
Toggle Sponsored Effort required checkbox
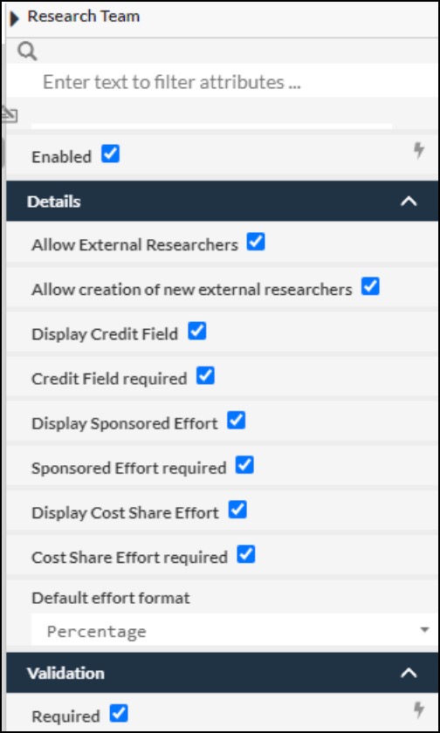pos(244,465)
